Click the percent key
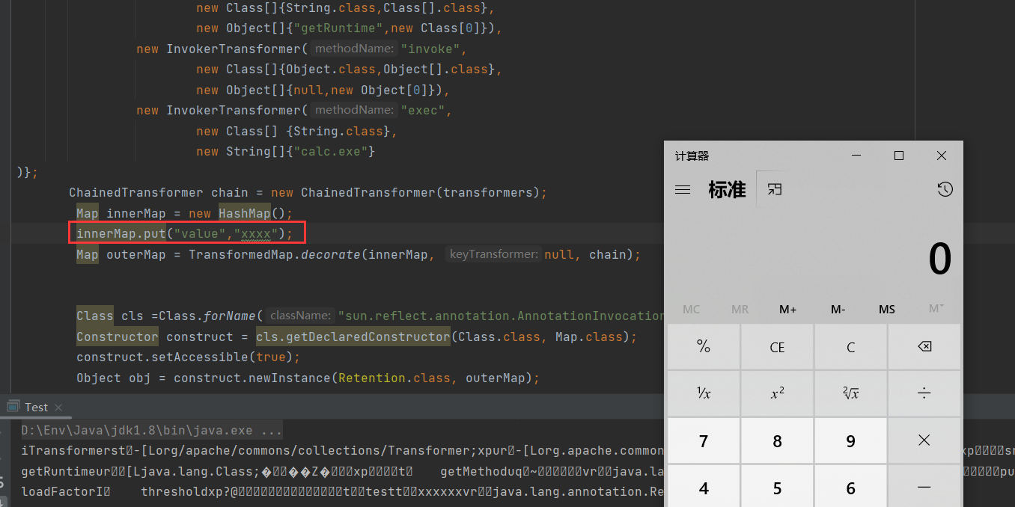 click(704, 347)
